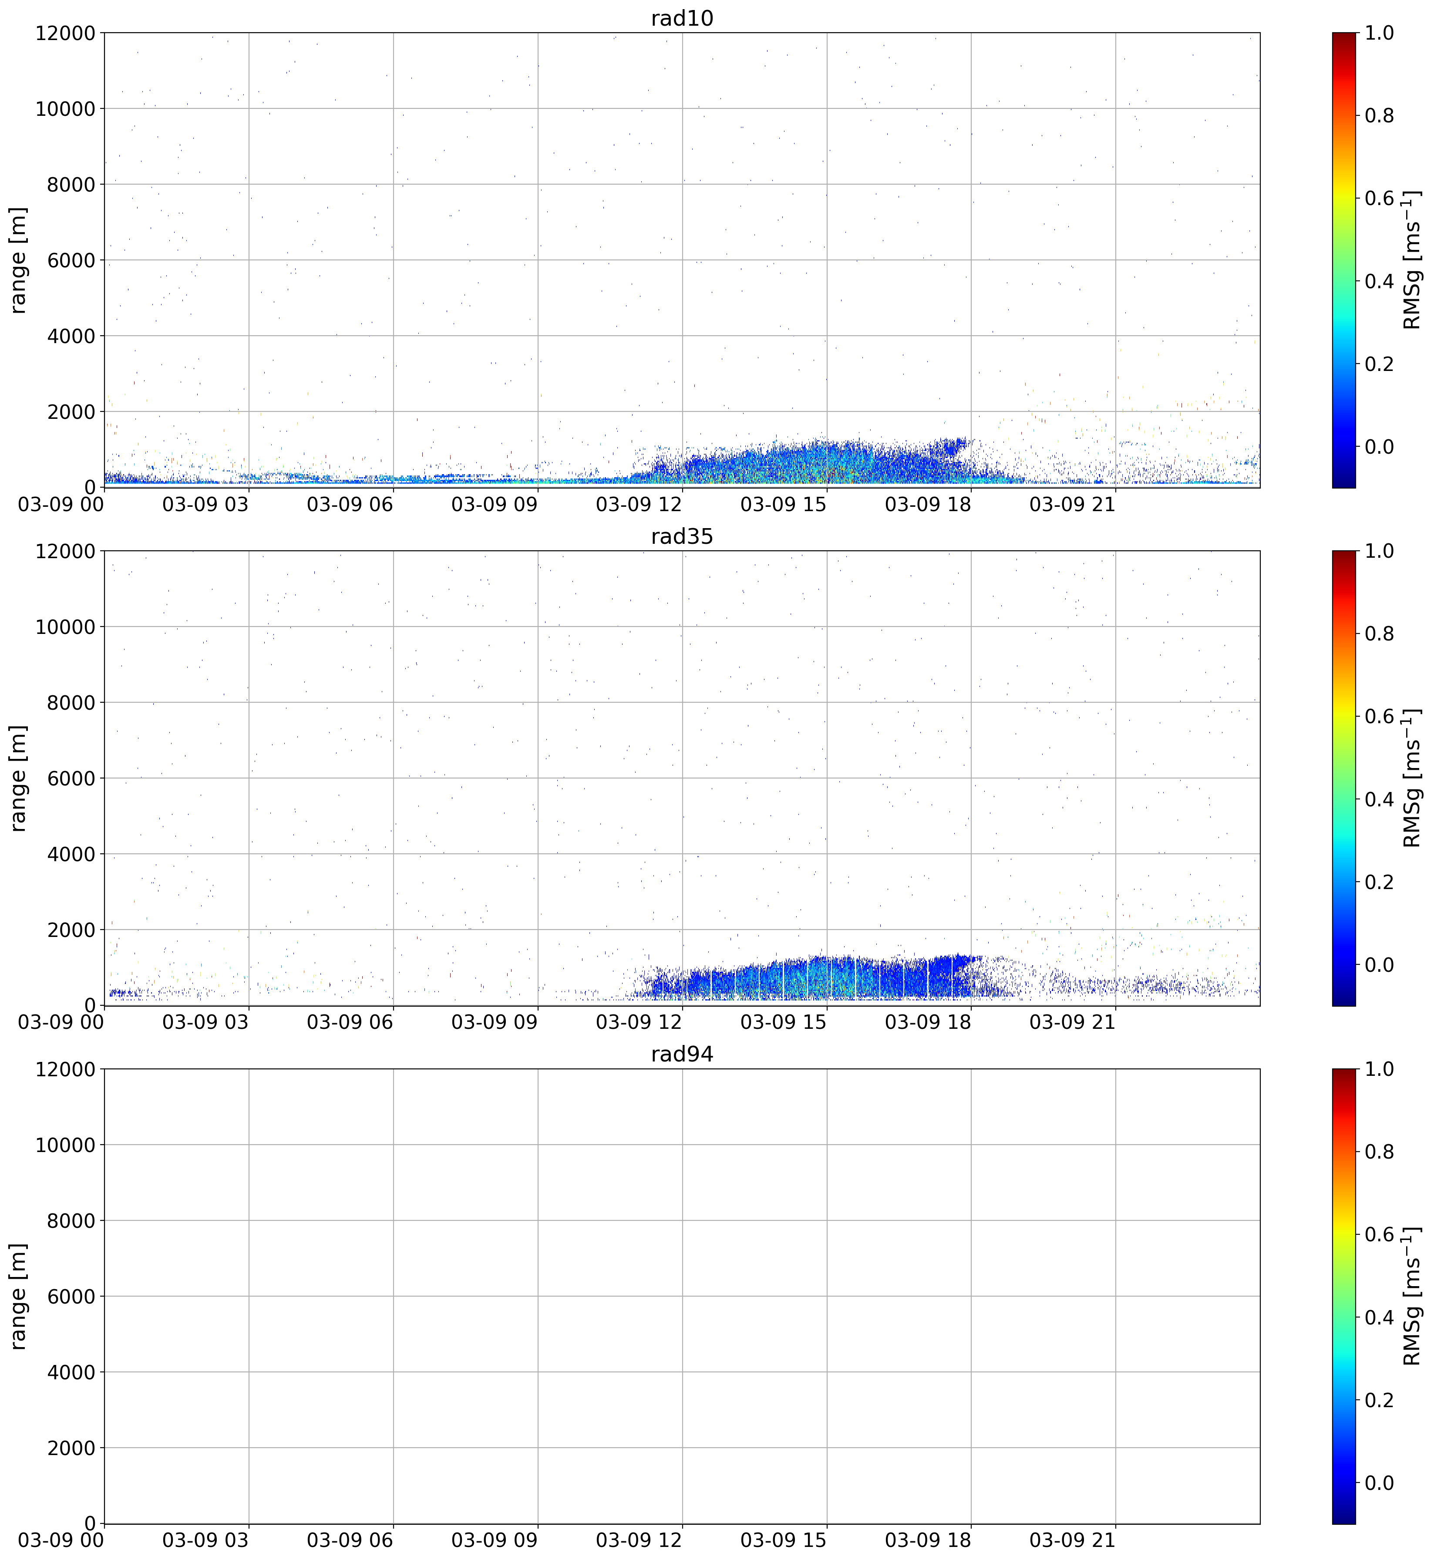
Task: Click the 03-09 18 tick under rad94
Action: [x=928, y=1540]
